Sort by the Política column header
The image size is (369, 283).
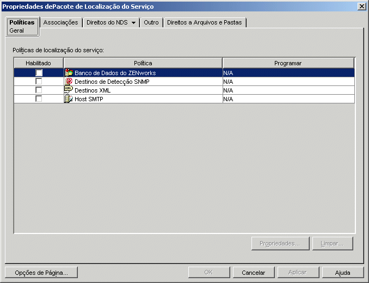click(143, 63)
